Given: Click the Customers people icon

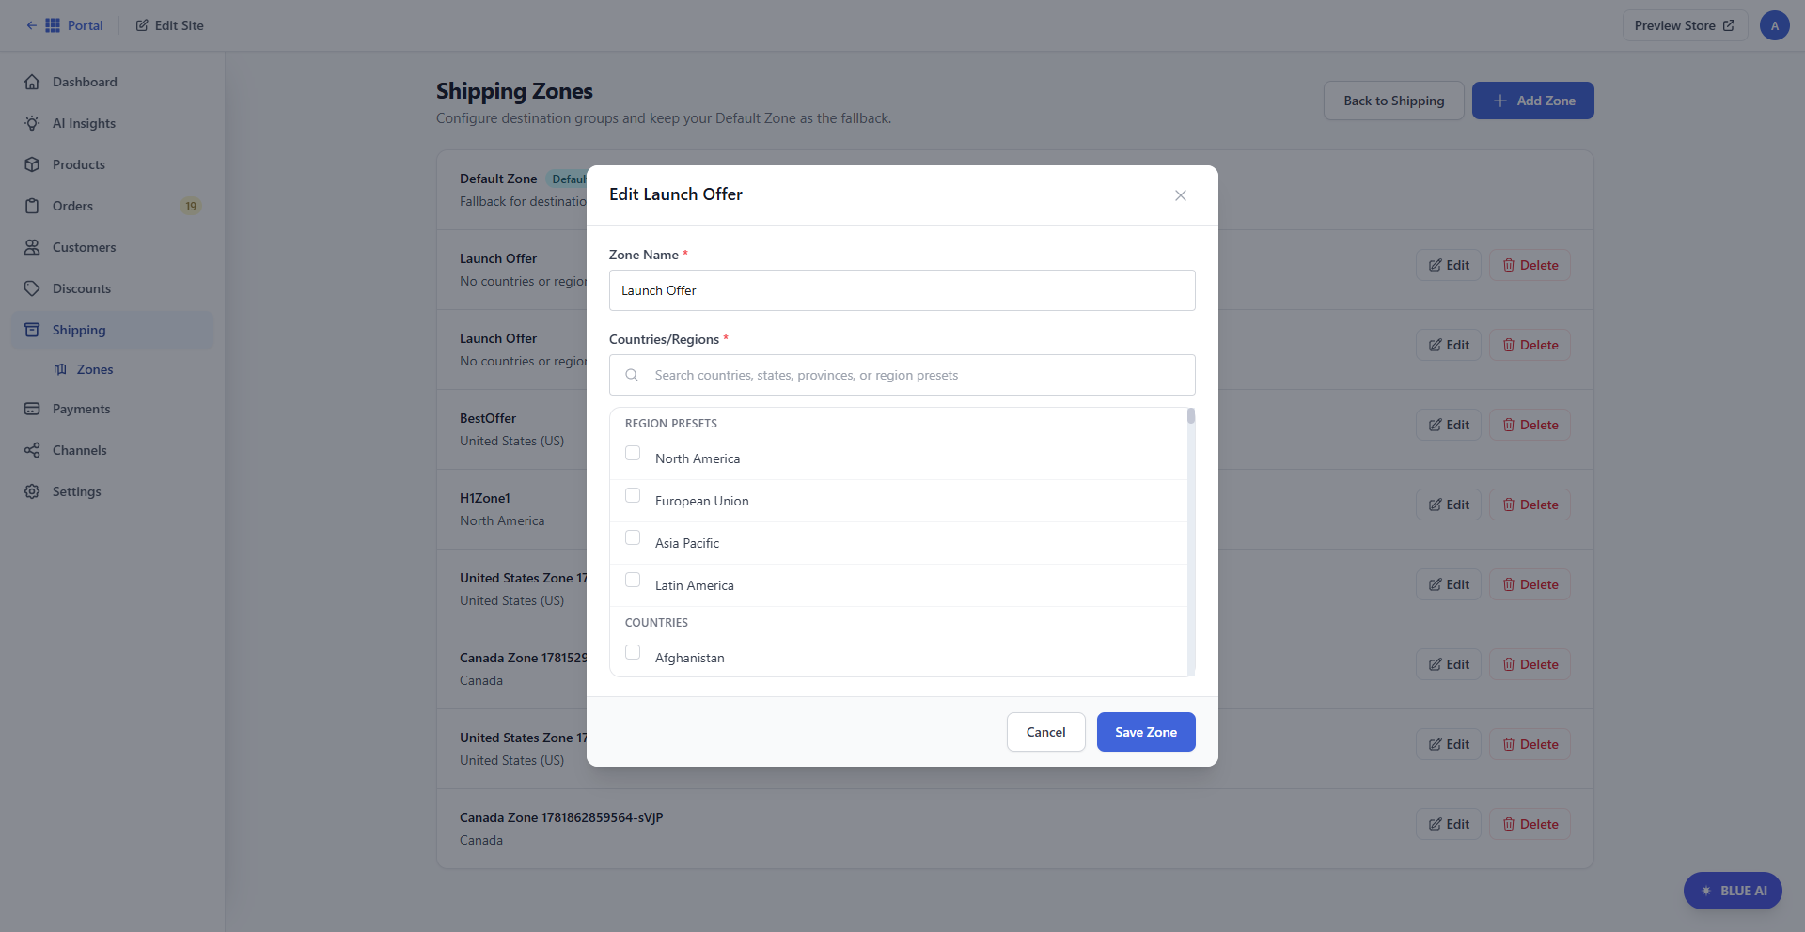Looking at the screenshot, I should 32,247.
